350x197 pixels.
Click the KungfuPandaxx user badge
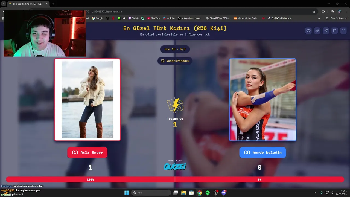175,61
